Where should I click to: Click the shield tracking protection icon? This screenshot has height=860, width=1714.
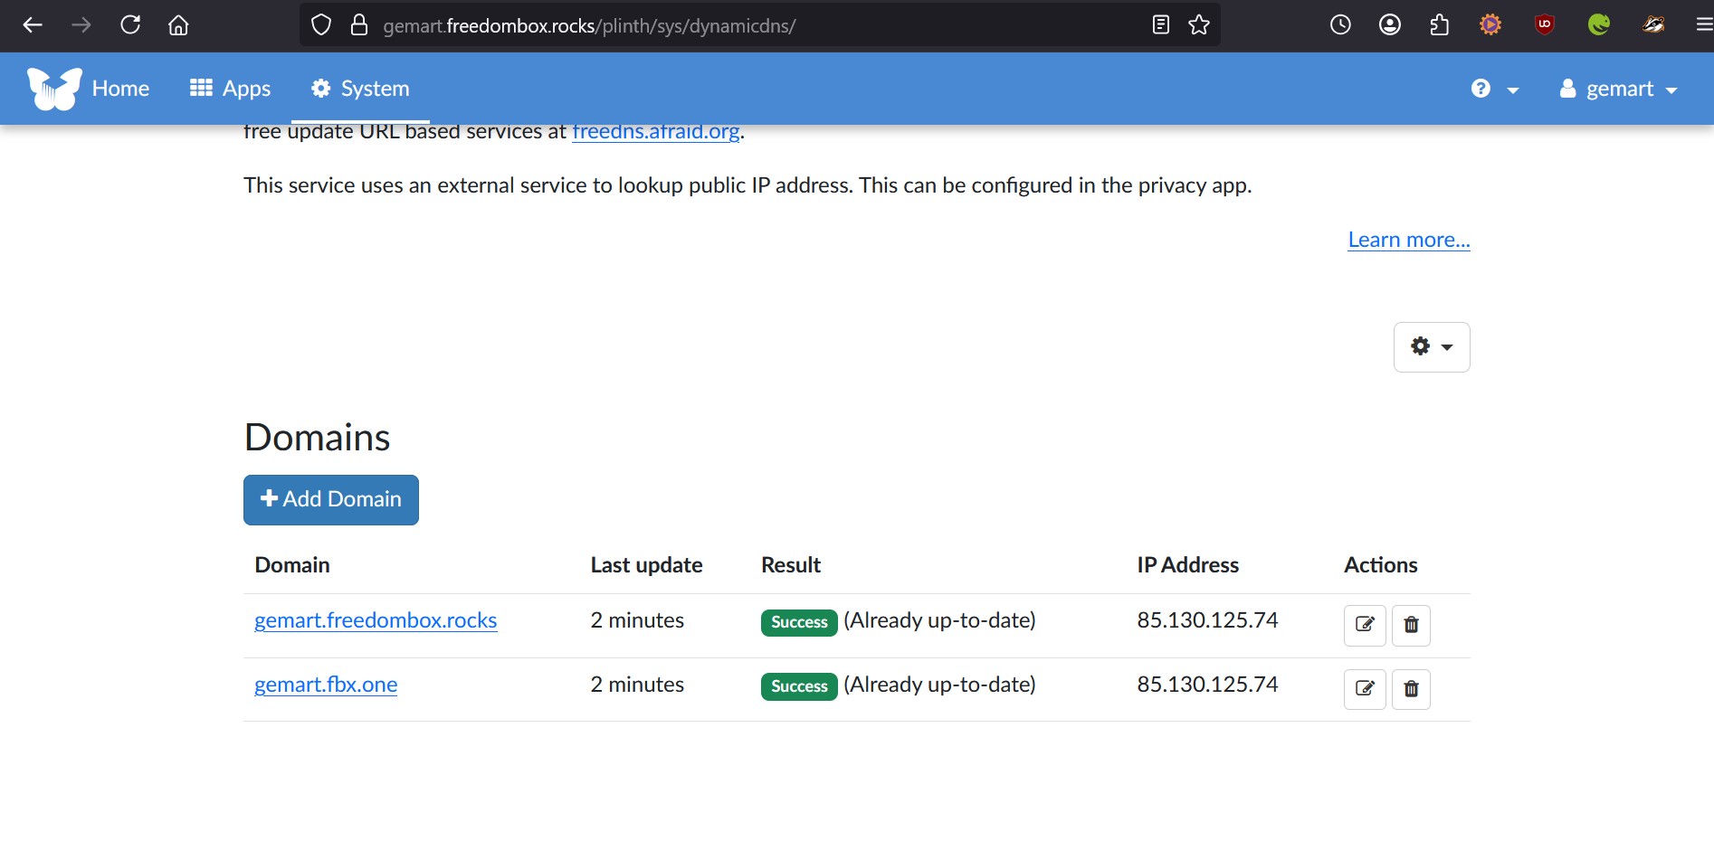tap(321, 25)
